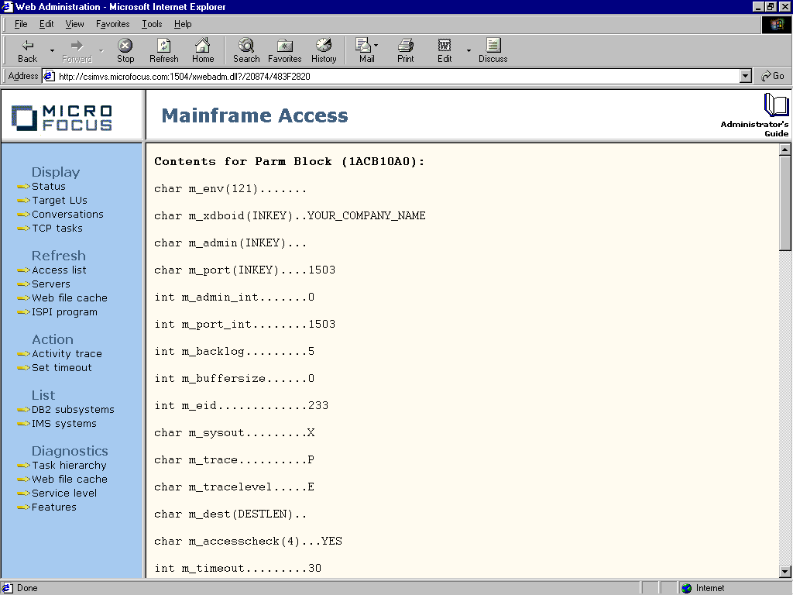Viewport: 793px width, 595px height.
Task: Click inside the Address URL field
Action: pyautogui.click(x=387, y=76)
